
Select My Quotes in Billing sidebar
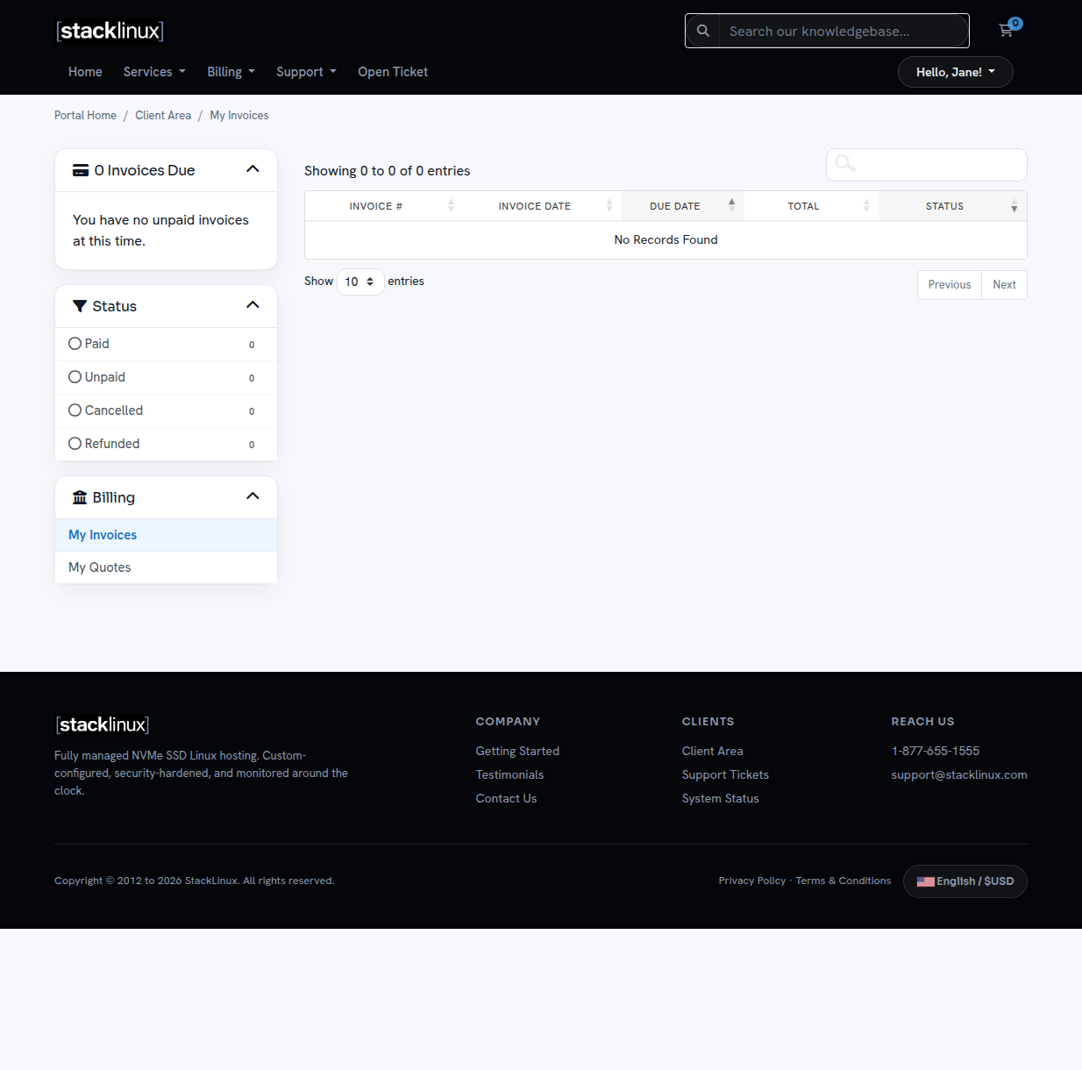[166, 567]
